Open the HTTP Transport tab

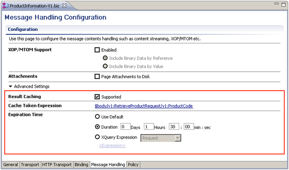tap(57, 165)
